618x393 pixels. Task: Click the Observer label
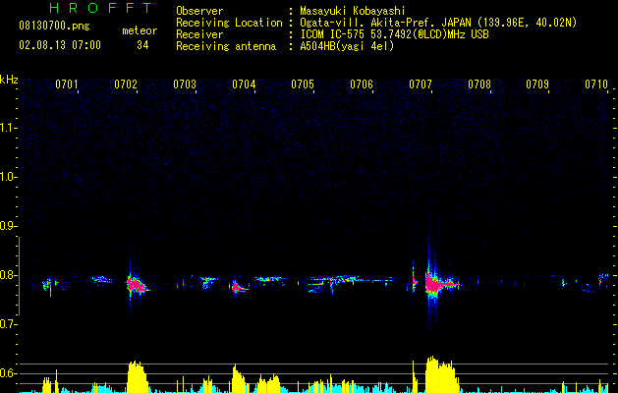click(199, 11)
